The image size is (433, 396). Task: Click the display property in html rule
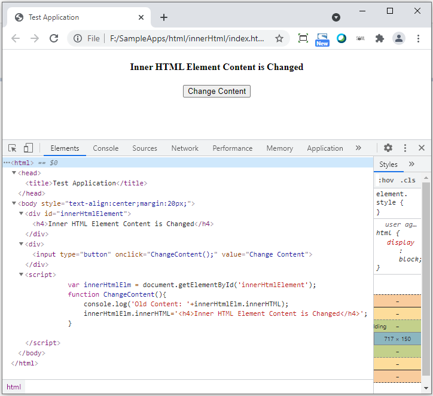[x=400, y=242]
